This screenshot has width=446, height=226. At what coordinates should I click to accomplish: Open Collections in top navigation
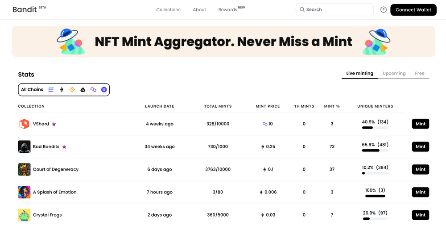click(169, 10)
